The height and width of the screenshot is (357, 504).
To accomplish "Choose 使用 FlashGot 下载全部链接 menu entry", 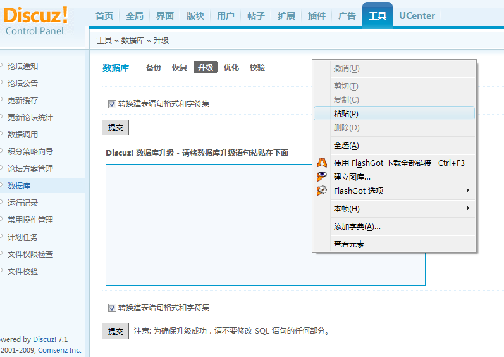I will click(394, 163).
